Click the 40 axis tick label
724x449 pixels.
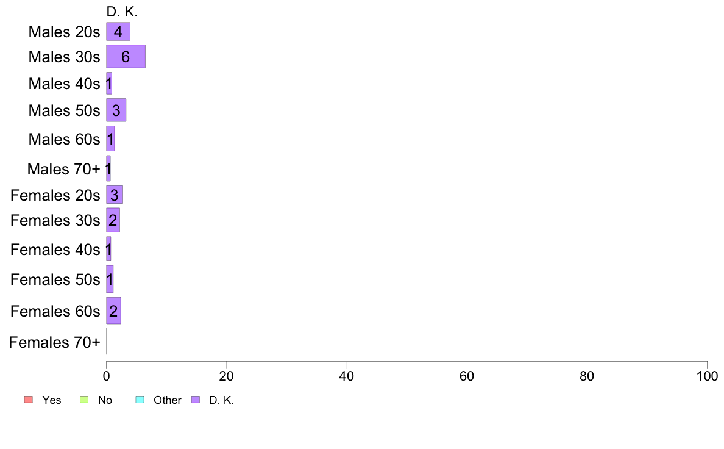tap(346, 376)
